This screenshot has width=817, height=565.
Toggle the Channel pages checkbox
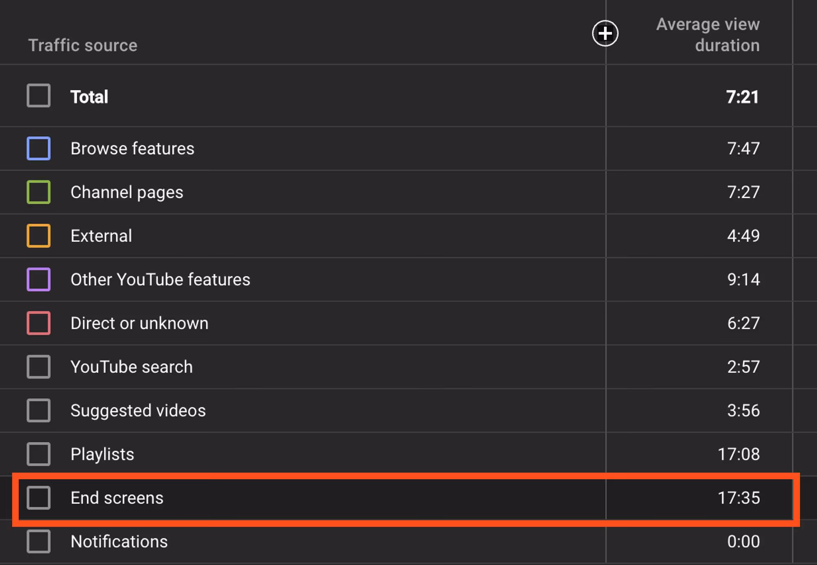tap(39, 192)
